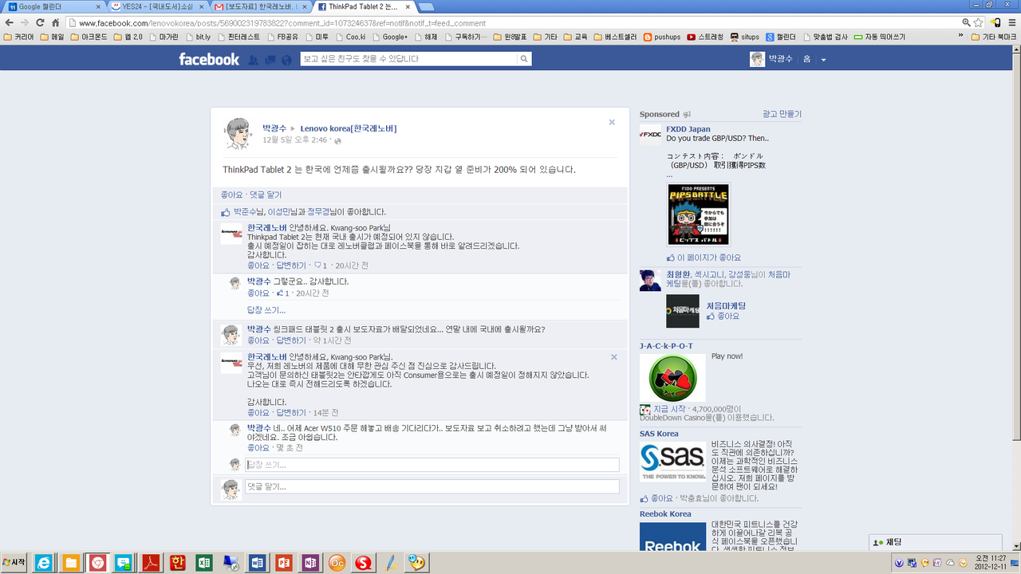Open the 교육 bookmark folder
The height and width of the screenshot is (574, 1021).
(576, 37)
